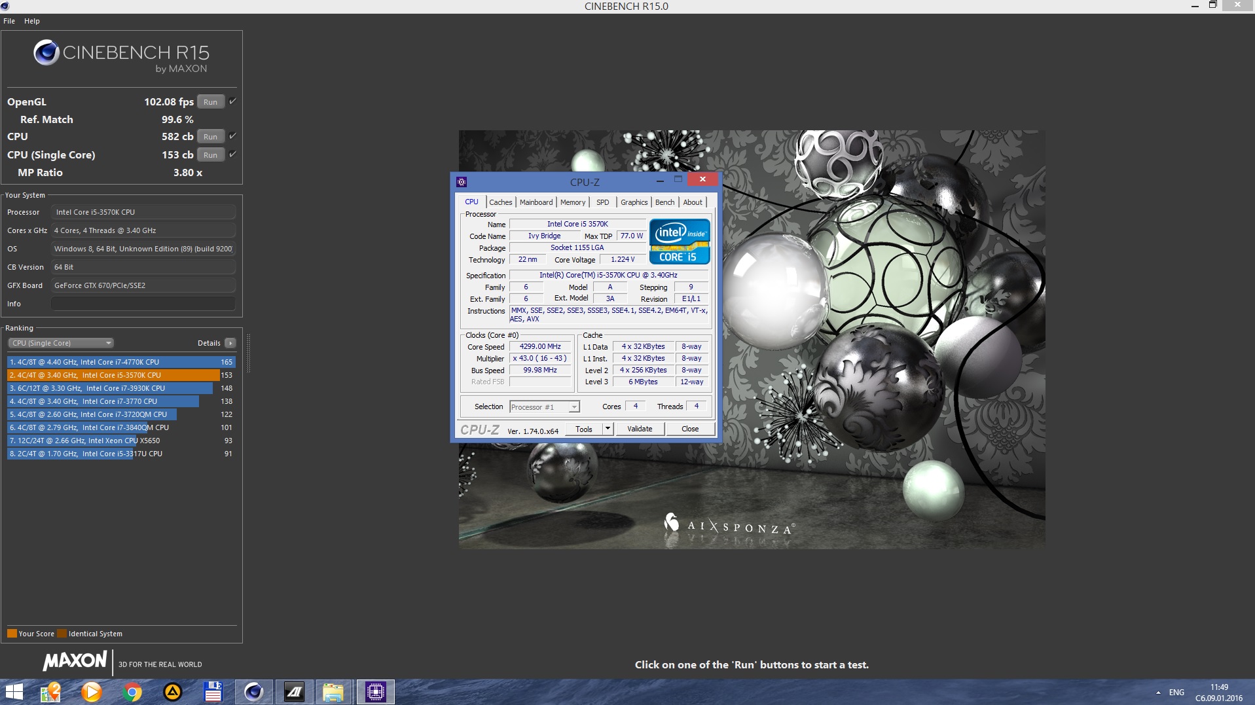
Task: Click the Close button in CPU-Z
Action: click(690, 429)
